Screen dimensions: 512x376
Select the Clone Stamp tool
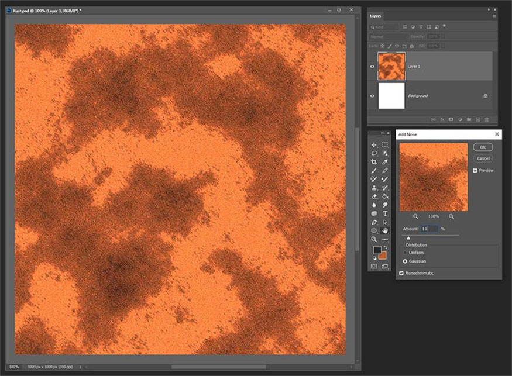click(x=374, y=188)
